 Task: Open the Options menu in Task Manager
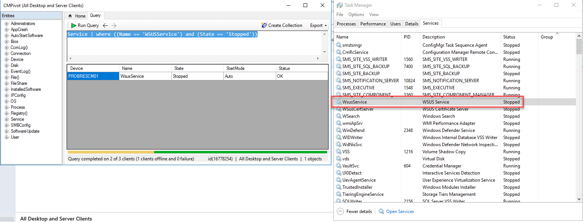click(356, 15)
